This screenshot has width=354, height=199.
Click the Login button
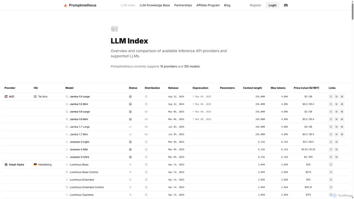point(272,5)
